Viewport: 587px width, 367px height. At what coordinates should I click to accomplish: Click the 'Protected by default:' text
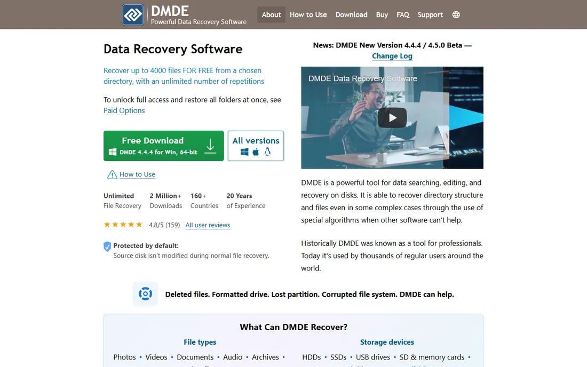pos(146,246)
